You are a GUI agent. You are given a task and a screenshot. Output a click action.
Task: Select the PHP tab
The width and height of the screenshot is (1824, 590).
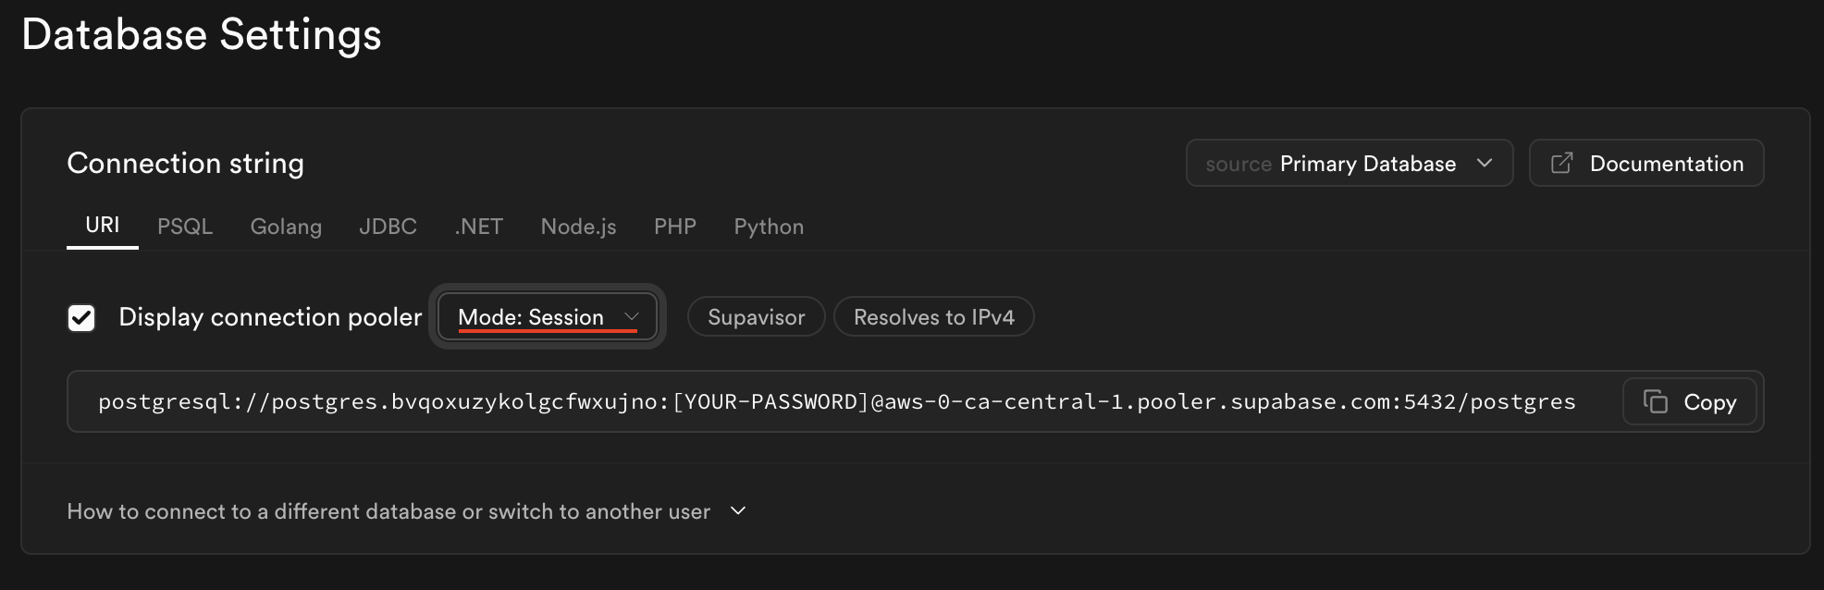pos(674,227)
